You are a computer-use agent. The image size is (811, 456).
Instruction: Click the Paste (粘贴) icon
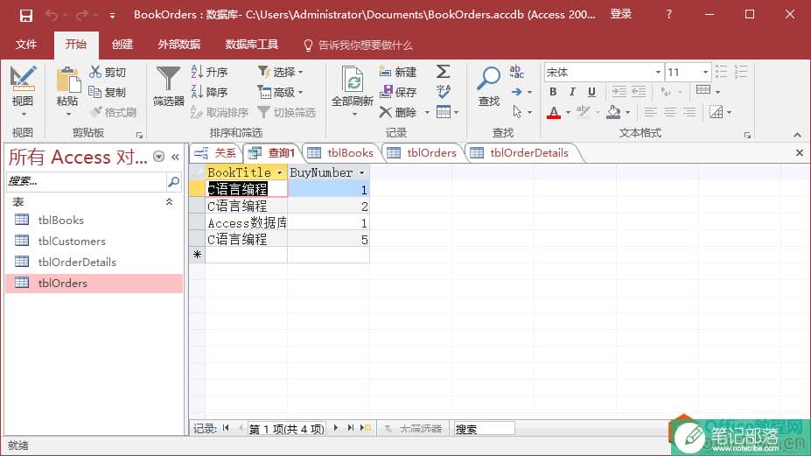tap(67, 81)
